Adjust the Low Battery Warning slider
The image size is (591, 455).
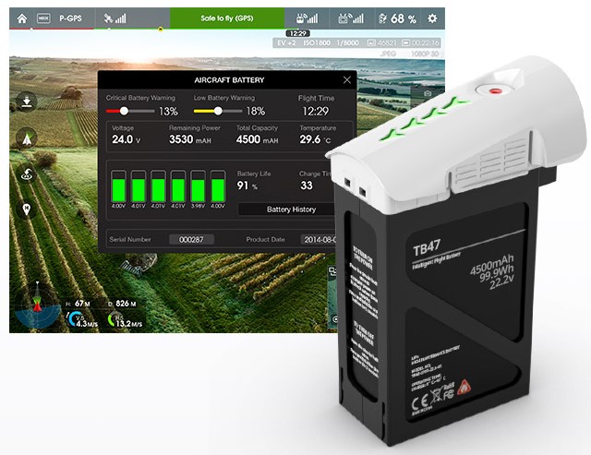pyautogui.click(x=218, y=111)
